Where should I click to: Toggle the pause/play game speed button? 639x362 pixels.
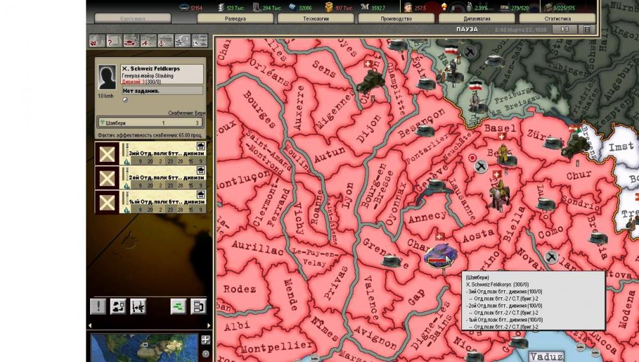click(565, 29)
